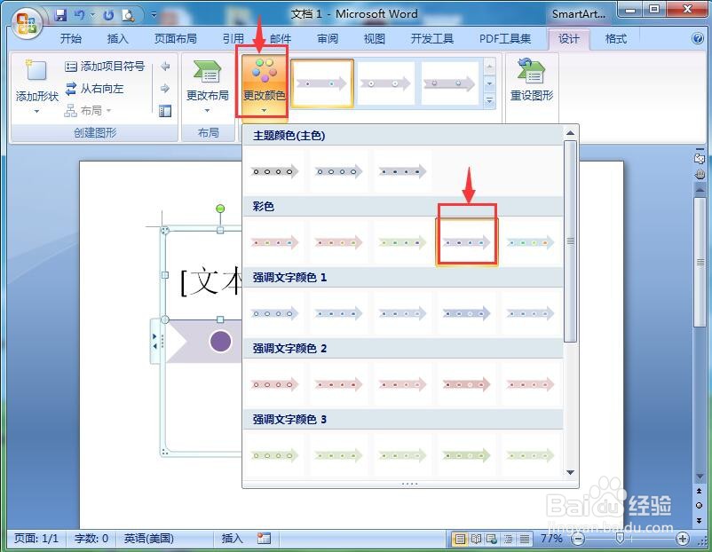
Task: Open the 插入 tab
Action: tap(117, 38)
